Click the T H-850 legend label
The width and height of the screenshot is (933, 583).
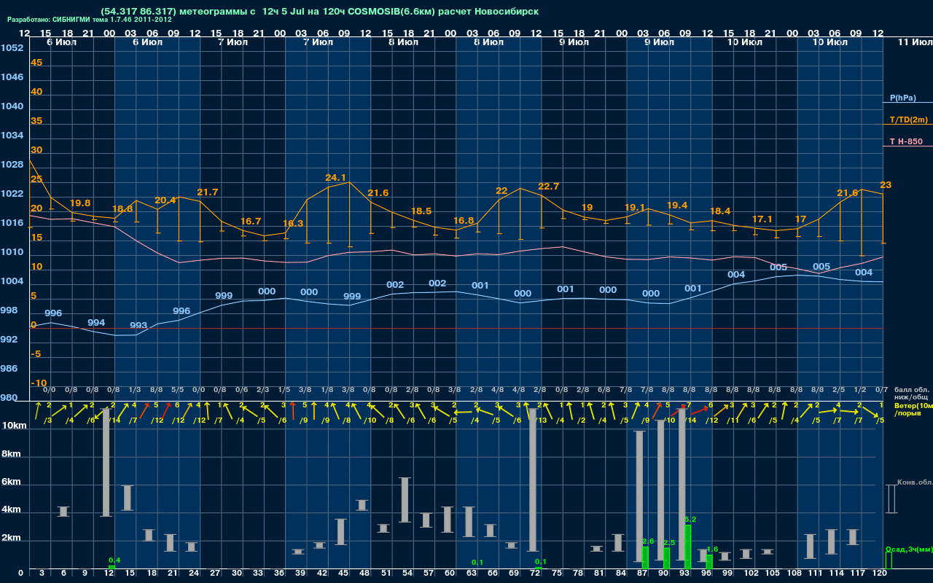[x=906, y=141]
